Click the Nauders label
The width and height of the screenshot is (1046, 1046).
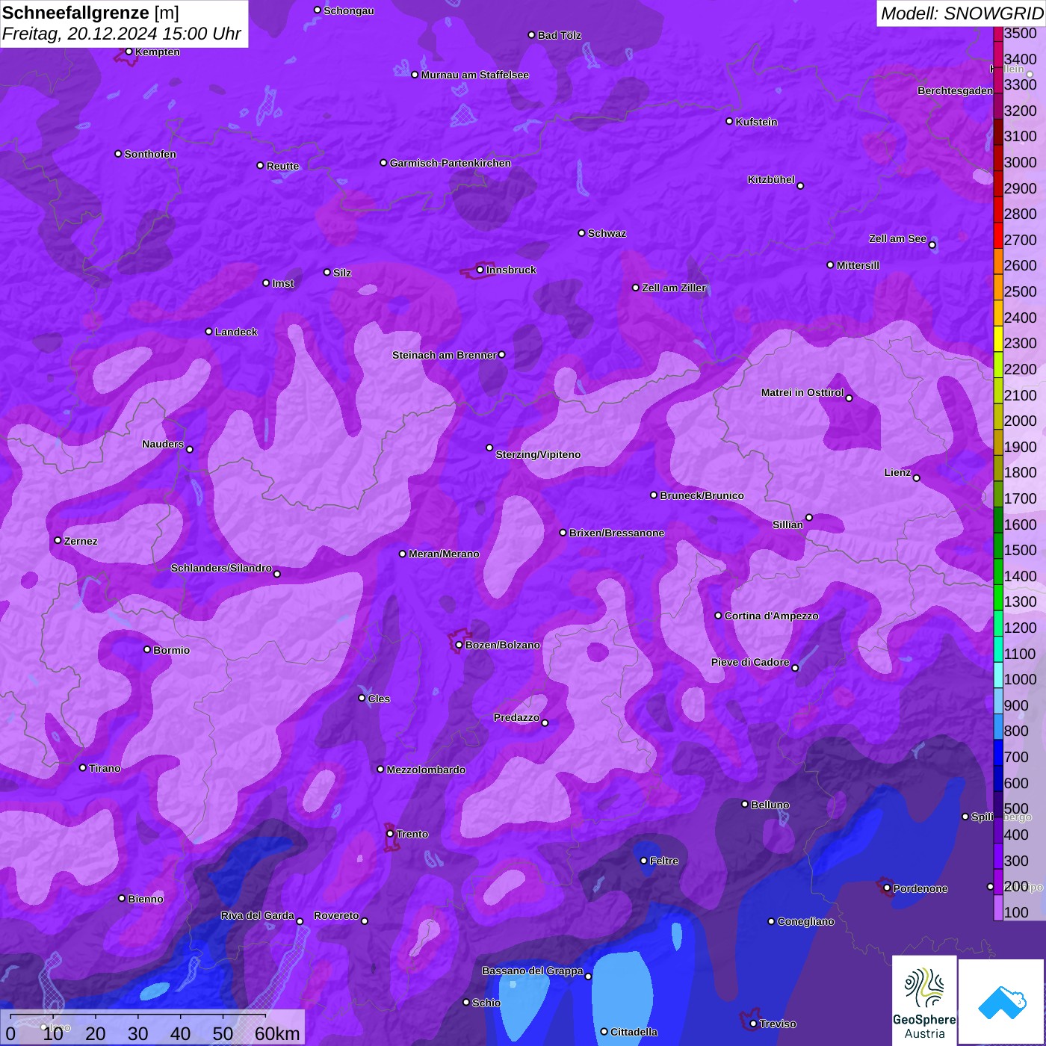point(163,444)
